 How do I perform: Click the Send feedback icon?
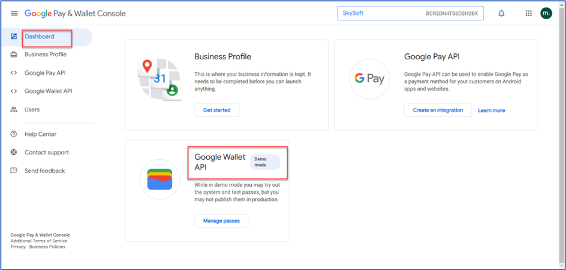pyautogui.click(x=14, y=171)
